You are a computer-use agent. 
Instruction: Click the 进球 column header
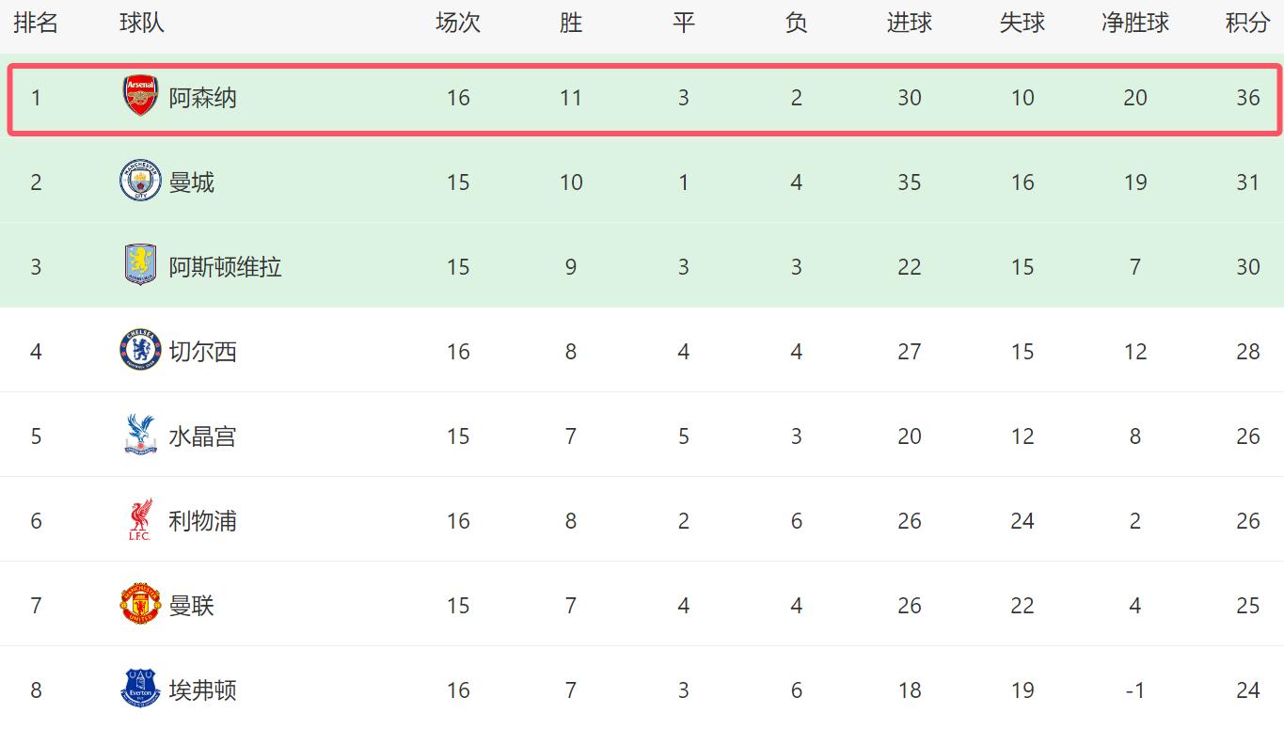pos(909,24)
